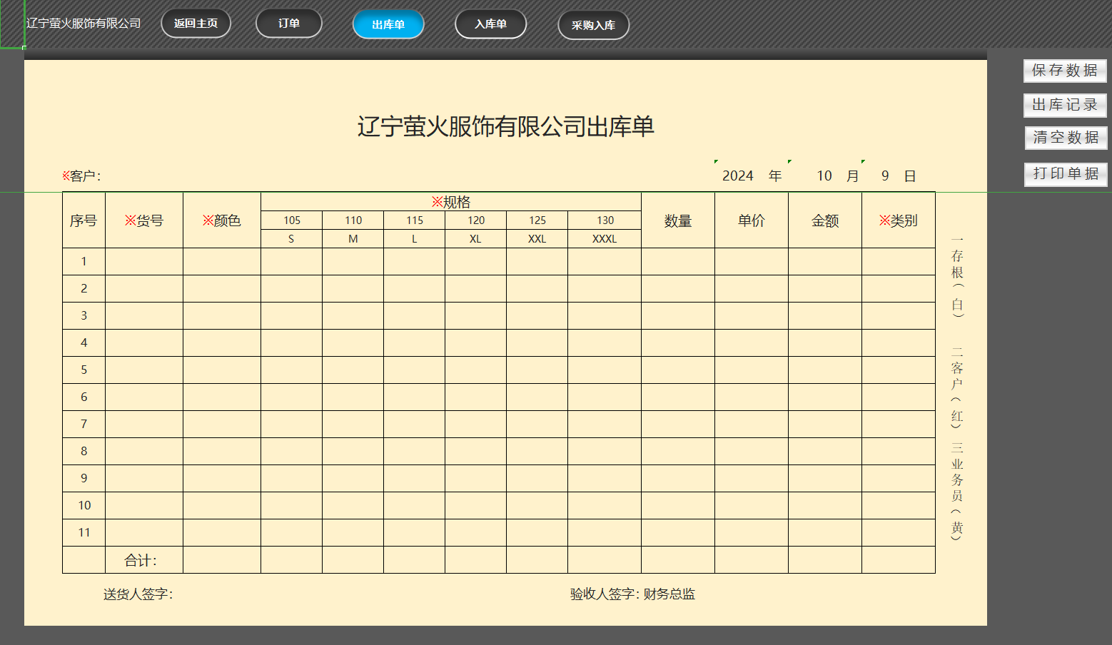1112x645 pixels.
Task: Select the year cell showing 2024
Action: [738, 176]
